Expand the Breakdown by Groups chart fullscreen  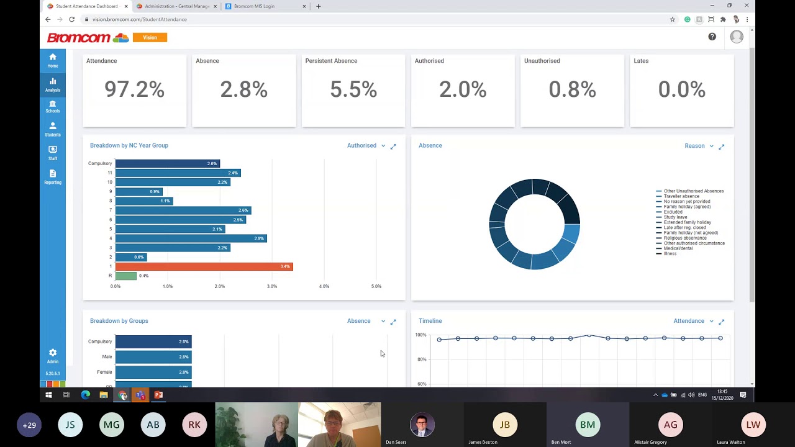pyautogui.click(x=393, y=322)
